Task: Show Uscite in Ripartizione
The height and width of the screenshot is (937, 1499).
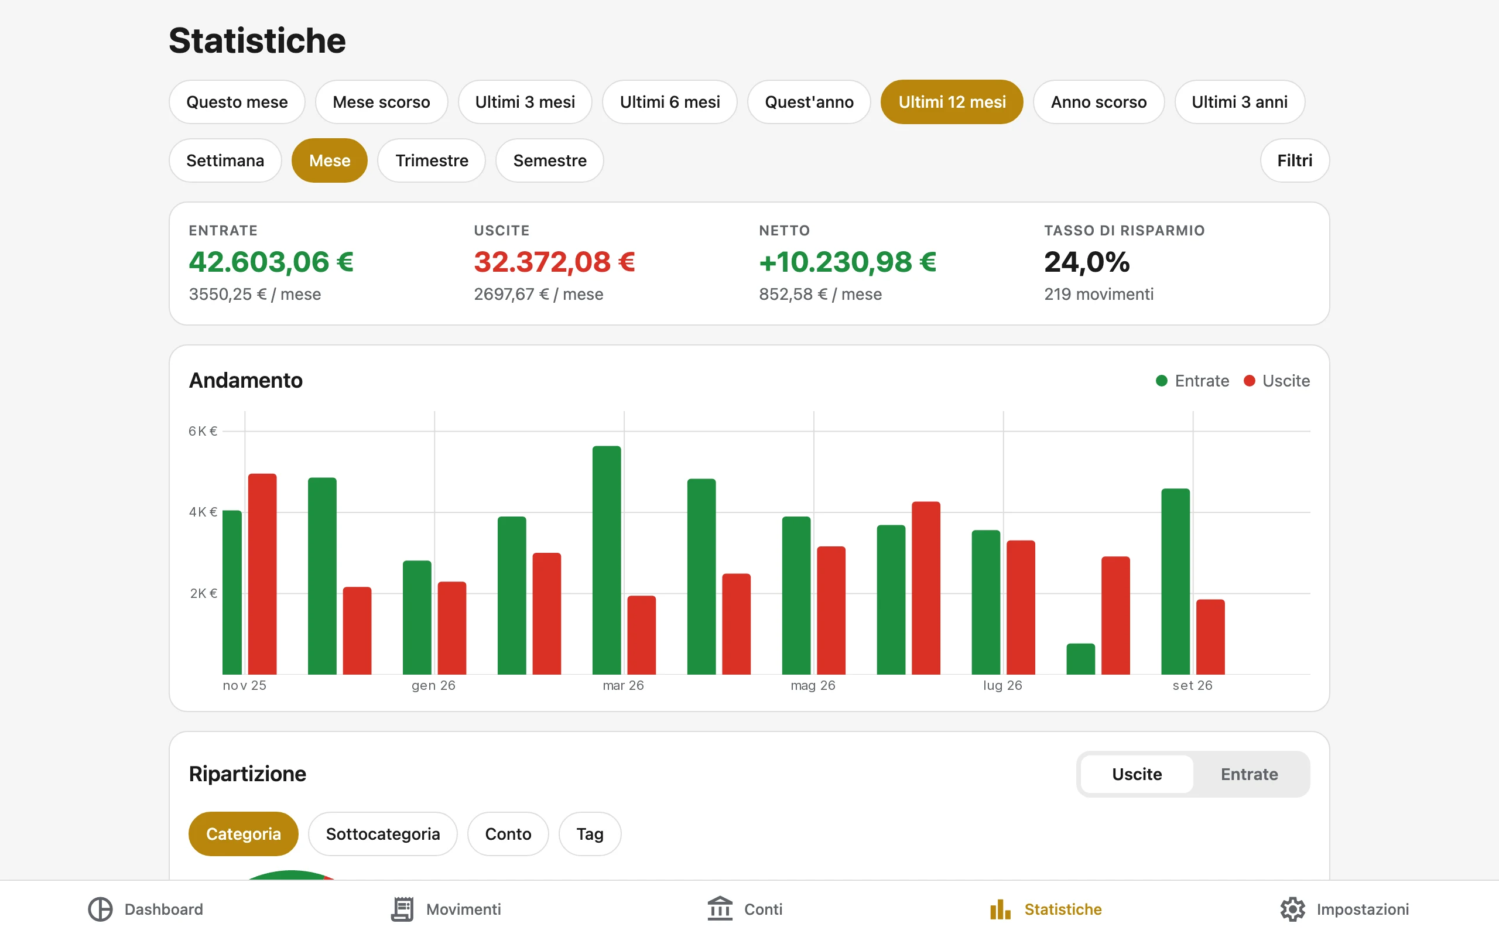Action: tap(1137, 774)
